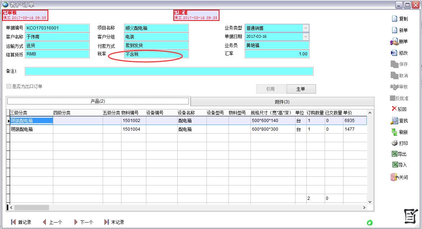The width and height of the screenshot is (422, 229).
Task: Open the 业务类型 dropdown
Action: [x=305, y=28]
